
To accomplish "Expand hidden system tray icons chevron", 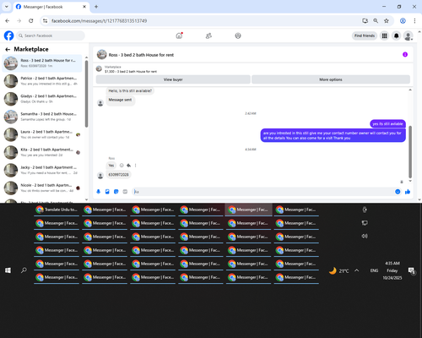I will point(356,270).
